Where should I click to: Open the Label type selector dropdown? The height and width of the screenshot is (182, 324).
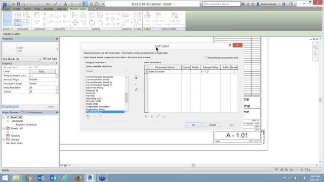tap(57, 50)
